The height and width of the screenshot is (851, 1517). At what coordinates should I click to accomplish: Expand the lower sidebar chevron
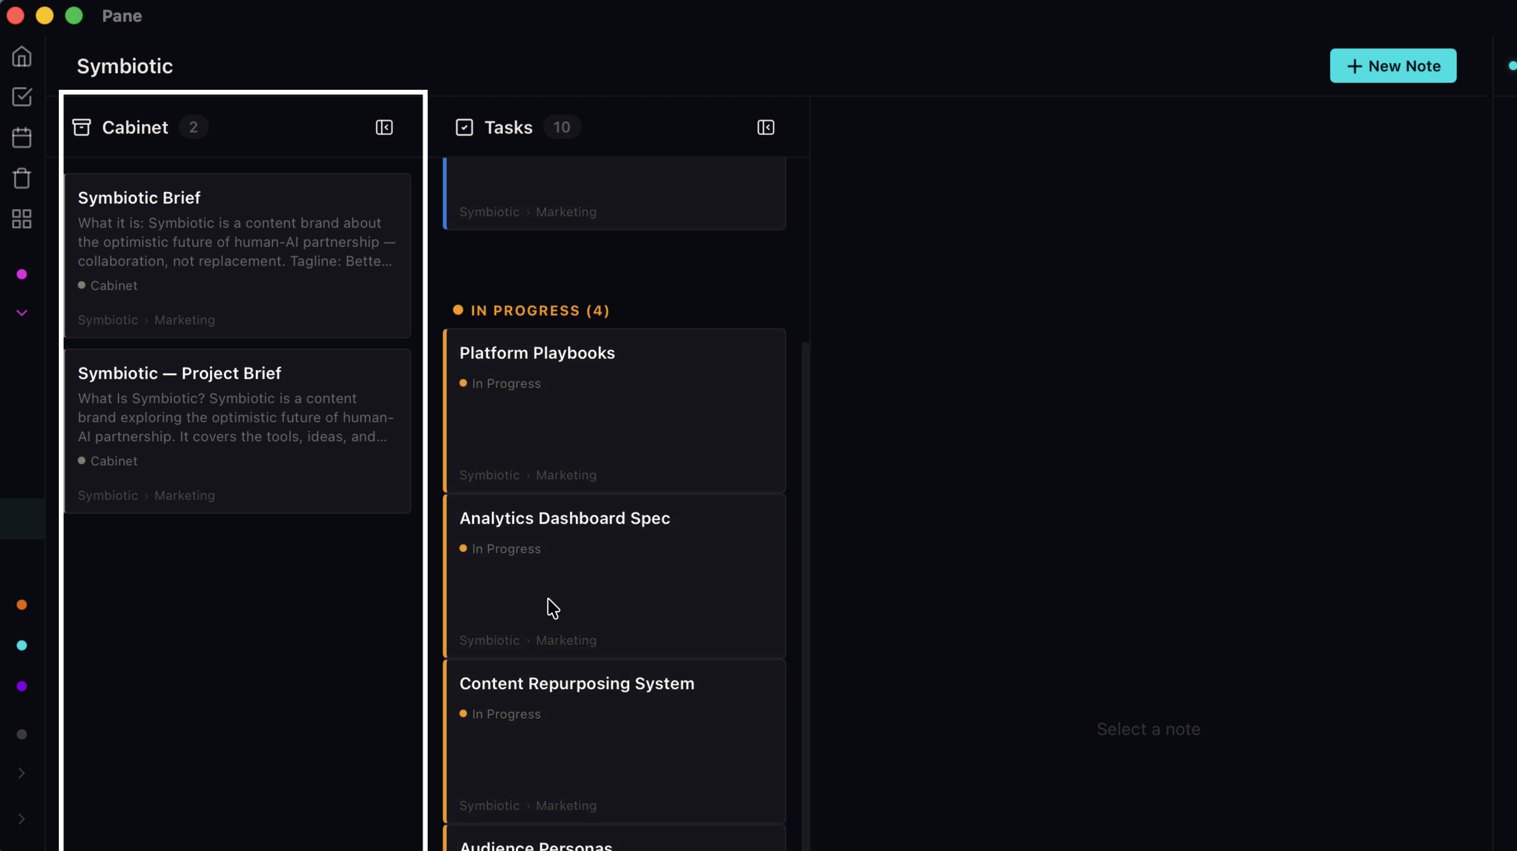click(x=22, y=773)
